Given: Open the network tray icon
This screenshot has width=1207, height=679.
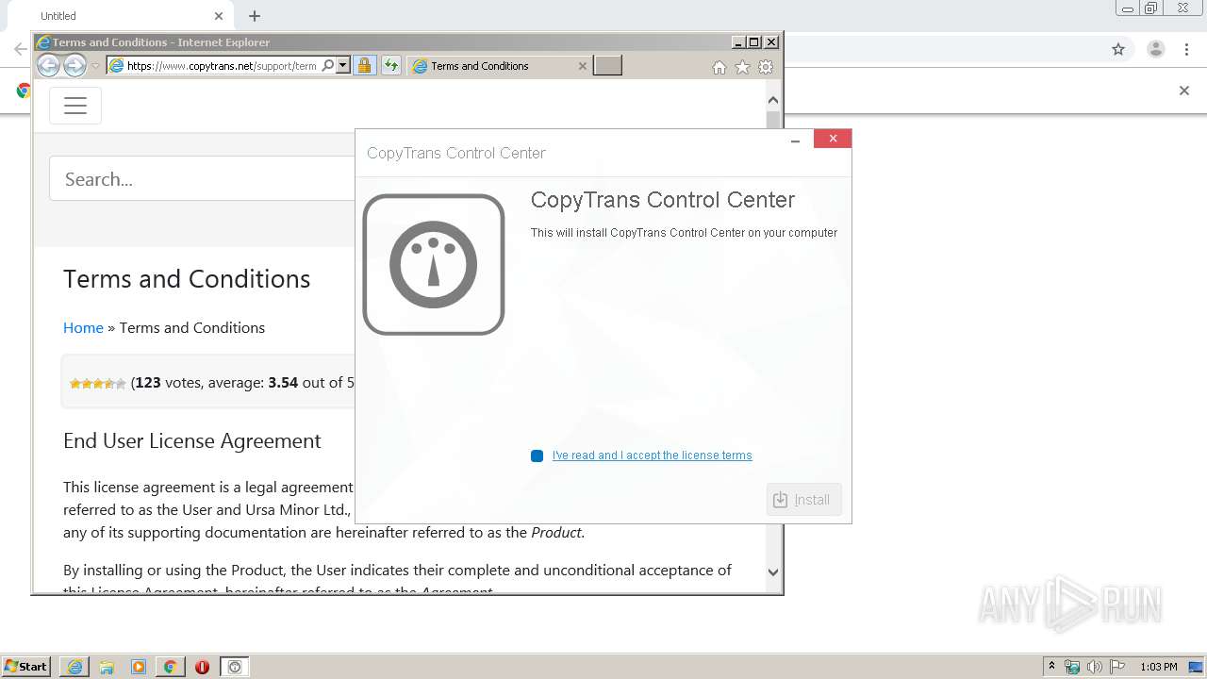Looking at the screenshot, I should point(1072,667).
